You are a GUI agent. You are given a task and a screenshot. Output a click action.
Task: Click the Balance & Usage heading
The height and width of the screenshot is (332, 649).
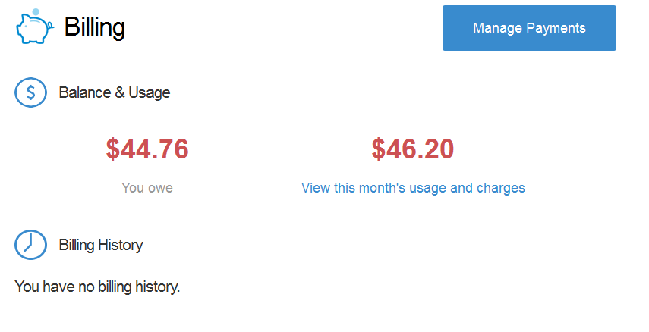coord(115,92)
